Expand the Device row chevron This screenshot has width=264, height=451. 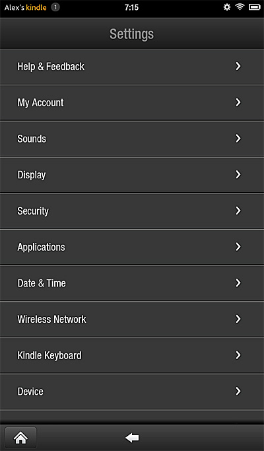click(238, 392)
